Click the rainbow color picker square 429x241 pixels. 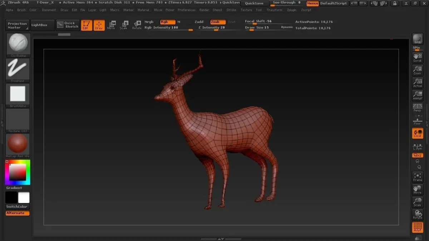click(x=18, y=172)
